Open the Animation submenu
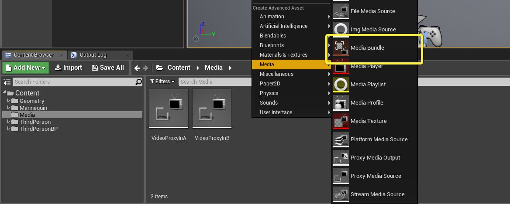 point(291,17)
